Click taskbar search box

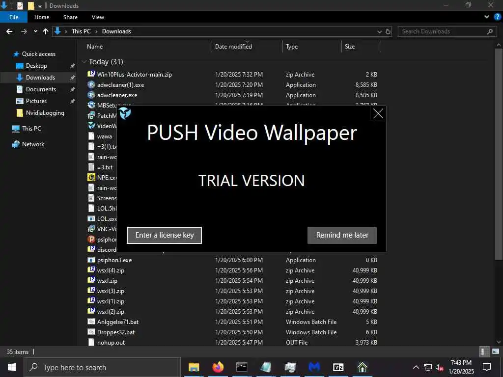102,367
